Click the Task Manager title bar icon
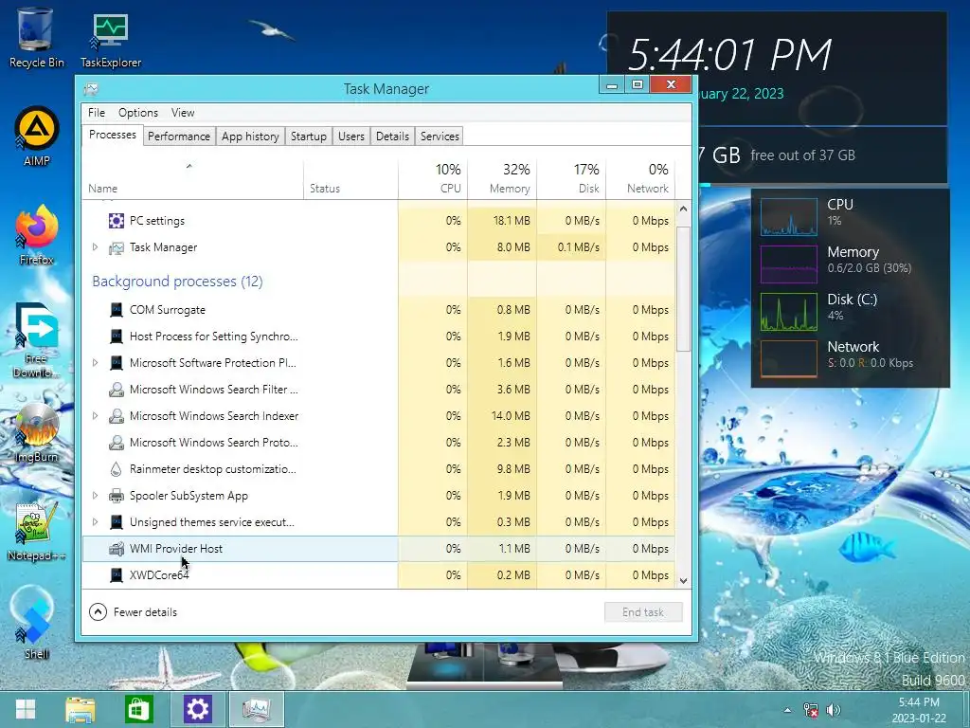The width and height of the screenshot is (970, 728). [91, 89]
